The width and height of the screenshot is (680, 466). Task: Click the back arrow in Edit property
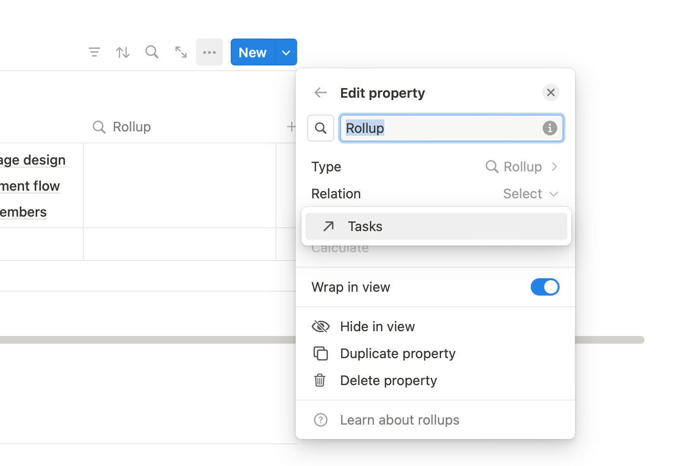coord(321,92)
